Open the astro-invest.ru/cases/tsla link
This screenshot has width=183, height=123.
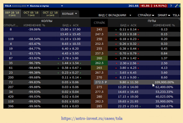click(x=92, y=118)
